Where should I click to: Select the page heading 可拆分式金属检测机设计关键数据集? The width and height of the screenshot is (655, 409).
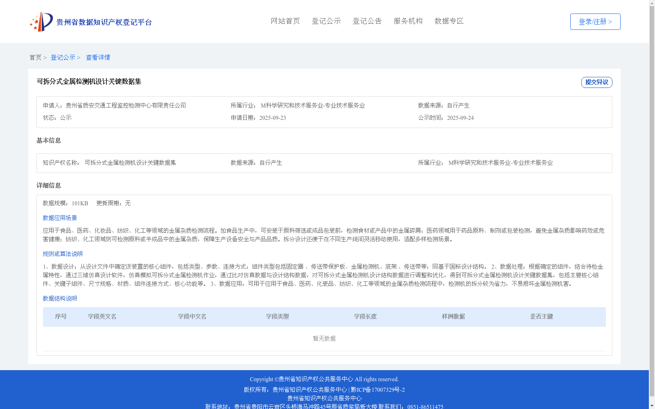(89, 81)
